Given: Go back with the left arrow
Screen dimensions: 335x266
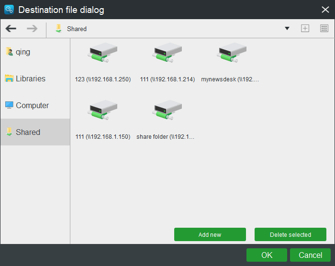Looking at the screenshot, I should pos(11,28).
